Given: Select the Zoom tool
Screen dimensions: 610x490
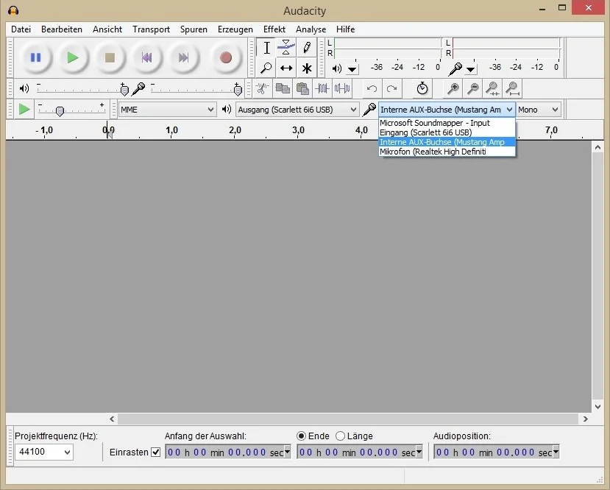Looking at the screenshot, I should click(x=266, y=68).
